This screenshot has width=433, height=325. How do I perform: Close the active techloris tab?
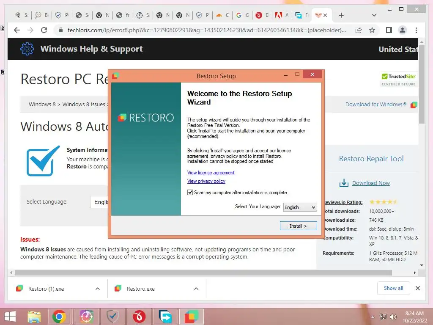tap(325, 15)
